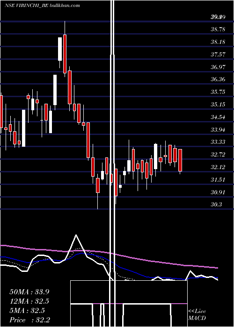Image resolution: width=234 pixels, height=327 pixels.
Task: Click the 32.12 price axis value
Action: (218, 167)
